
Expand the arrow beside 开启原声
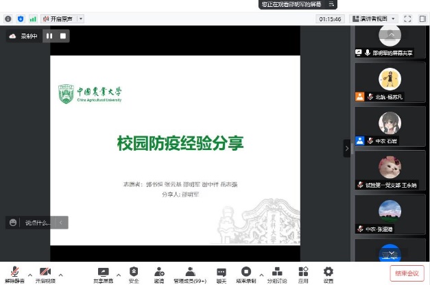[x=81, y=18]
